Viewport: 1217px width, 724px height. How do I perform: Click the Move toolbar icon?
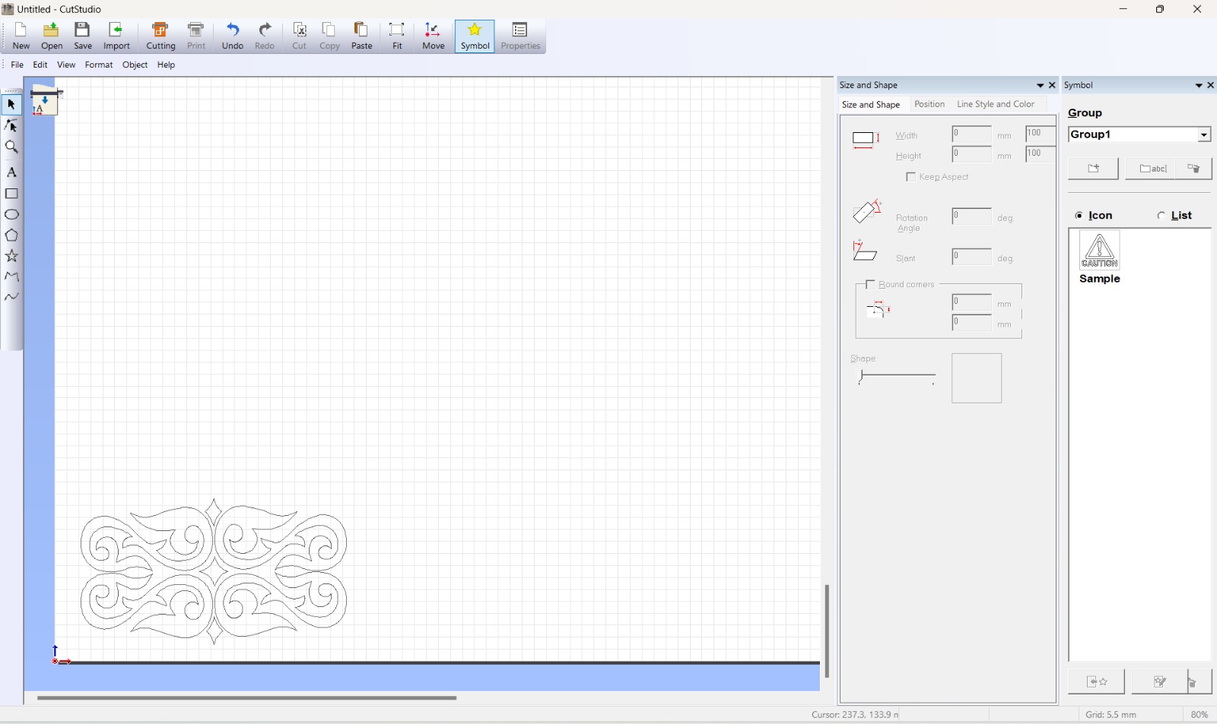click(x=434, y=36)
